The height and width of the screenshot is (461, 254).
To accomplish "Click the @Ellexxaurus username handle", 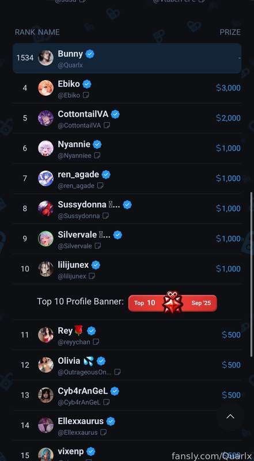I will click(78, 433).
